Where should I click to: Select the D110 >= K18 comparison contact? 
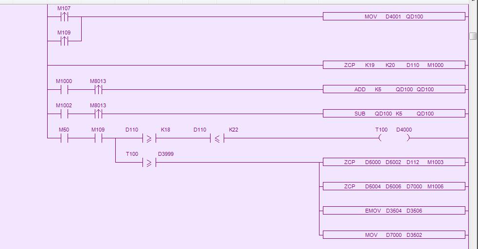click(x=149, y=138)
